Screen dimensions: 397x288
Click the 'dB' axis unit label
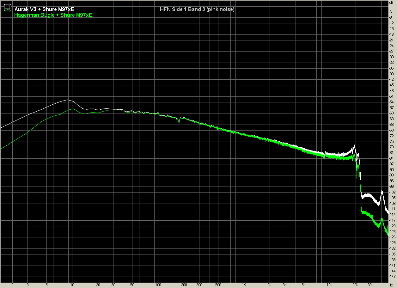(392, 2)
